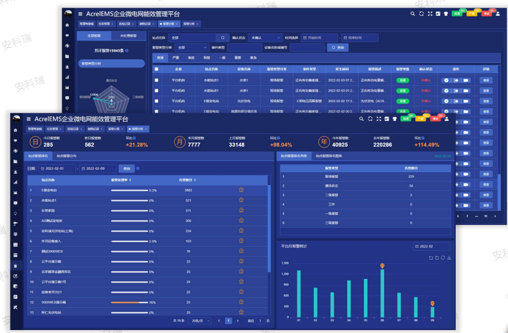Screen dimensions: 508x333
Task: Sort the table by the 报警处理率 column
Action: 121,180
